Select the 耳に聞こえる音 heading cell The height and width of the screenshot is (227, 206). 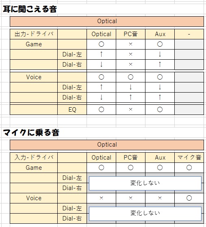(30, 9)
